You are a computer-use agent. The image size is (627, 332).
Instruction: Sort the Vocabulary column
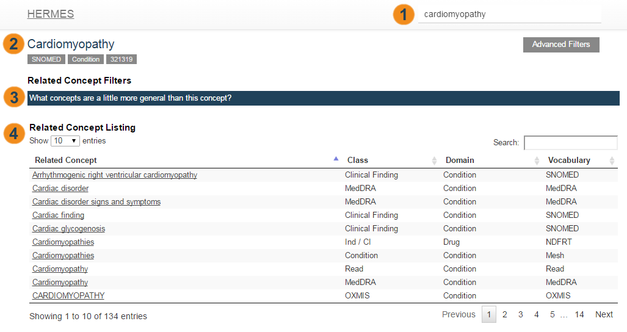click(612, 161)
